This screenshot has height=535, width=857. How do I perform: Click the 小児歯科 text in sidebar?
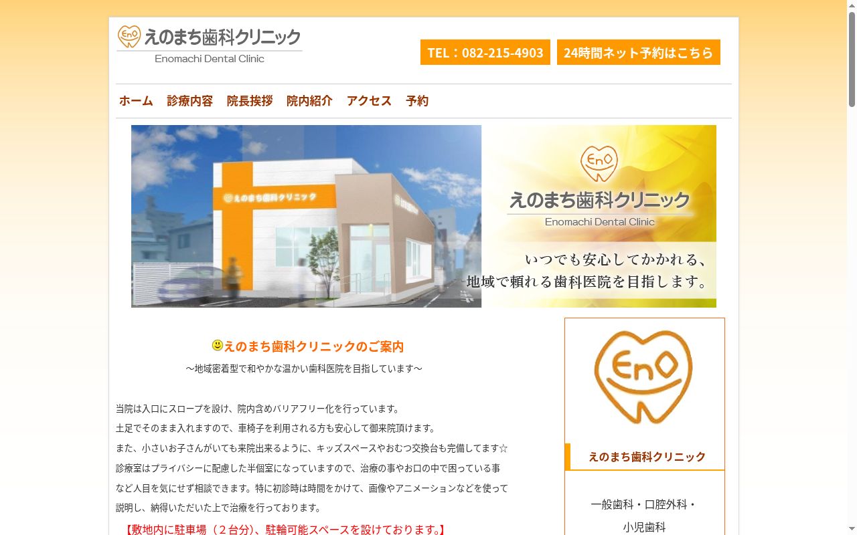pos(644,527)
